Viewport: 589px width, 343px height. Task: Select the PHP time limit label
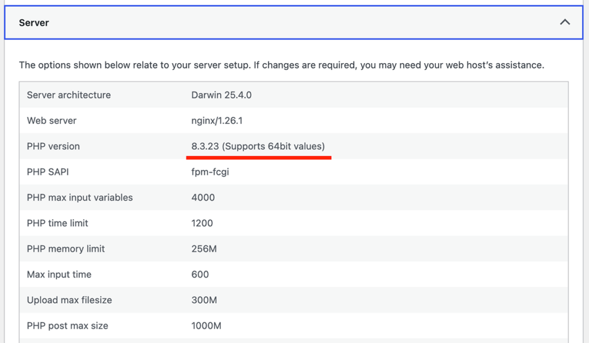click(x=58, y=223)
